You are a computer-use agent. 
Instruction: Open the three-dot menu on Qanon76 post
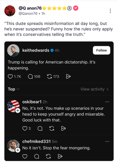(x=110, y=11)
